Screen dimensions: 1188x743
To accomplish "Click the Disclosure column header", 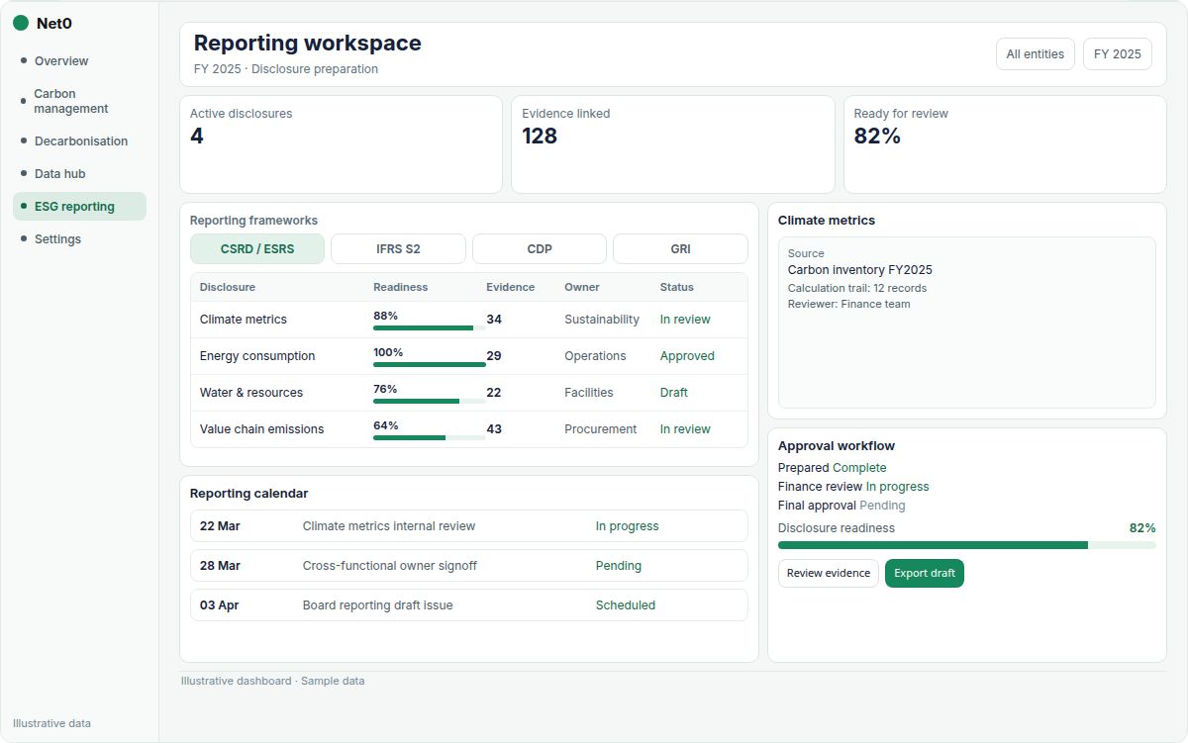I will (x=228, y=287).
